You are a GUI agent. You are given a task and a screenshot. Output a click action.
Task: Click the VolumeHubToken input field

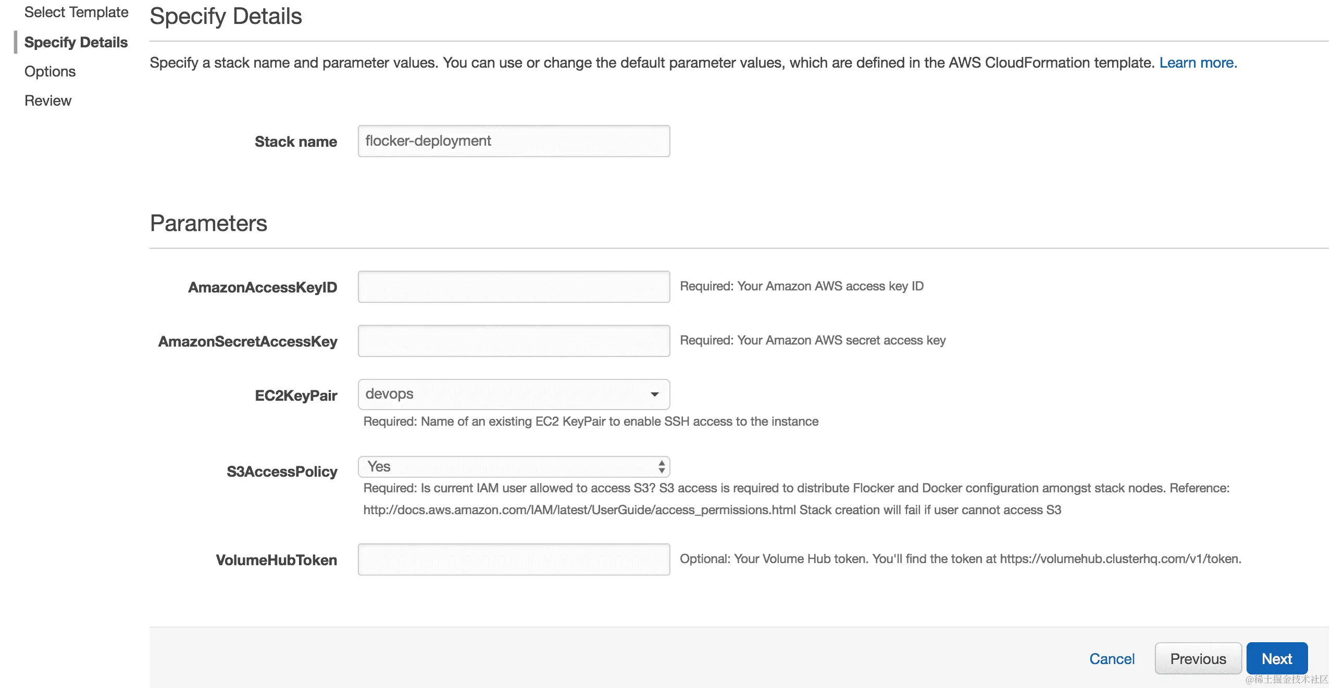(x=513, y=559)
